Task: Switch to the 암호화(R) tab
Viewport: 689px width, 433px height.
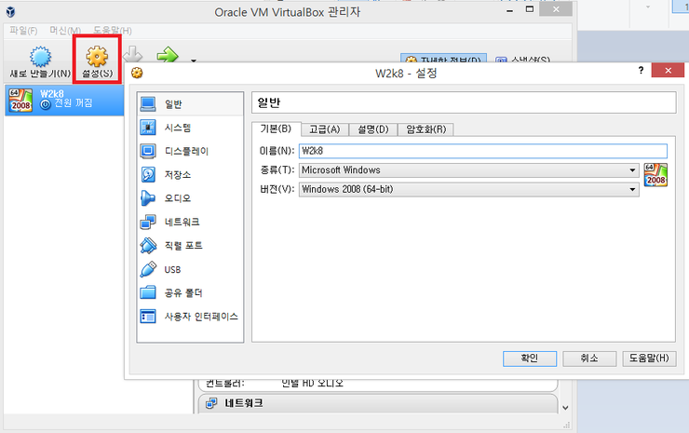Action: (425, 129)
